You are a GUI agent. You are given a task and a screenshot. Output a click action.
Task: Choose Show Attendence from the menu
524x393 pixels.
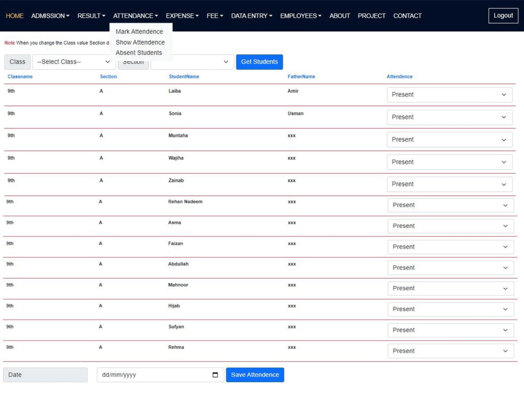pos(140,42)
